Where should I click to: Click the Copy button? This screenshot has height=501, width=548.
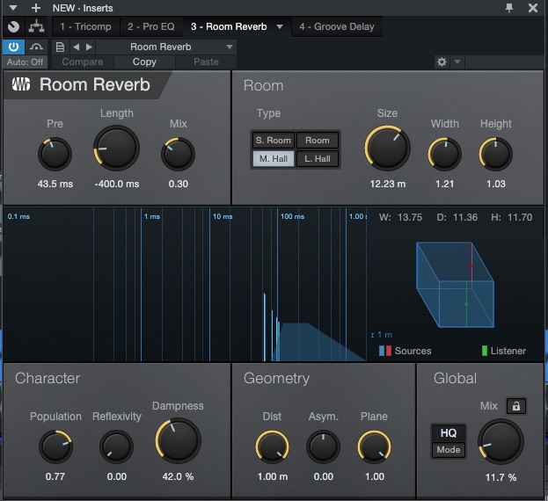[144, 62]
